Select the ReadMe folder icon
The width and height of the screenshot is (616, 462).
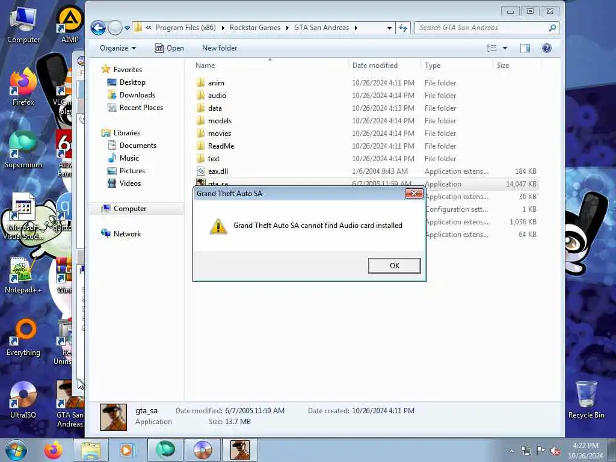coord(201,146)
